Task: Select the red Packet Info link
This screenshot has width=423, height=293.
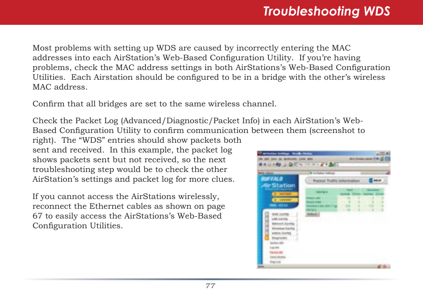Action: coord(276,253)
